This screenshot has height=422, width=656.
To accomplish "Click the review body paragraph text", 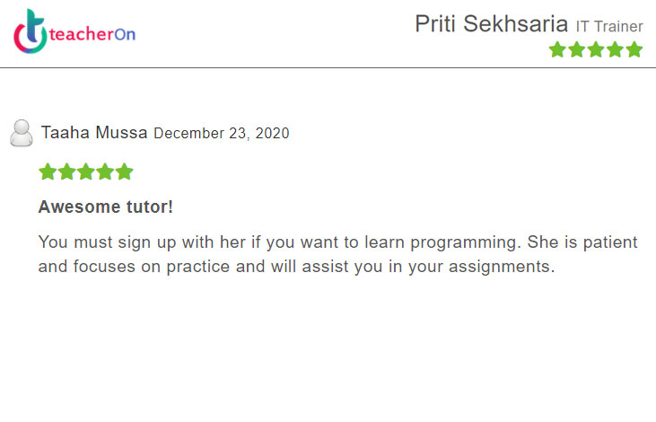I will [337, 254].
